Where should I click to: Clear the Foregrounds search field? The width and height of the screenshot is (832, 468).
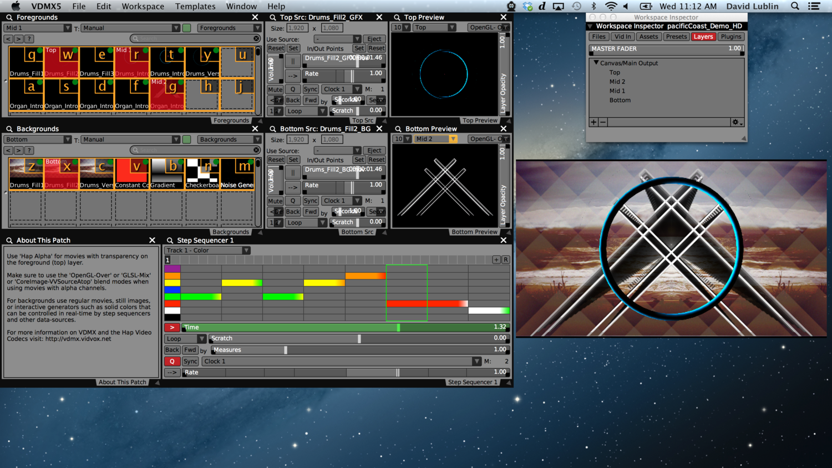(x=256, y=39)
